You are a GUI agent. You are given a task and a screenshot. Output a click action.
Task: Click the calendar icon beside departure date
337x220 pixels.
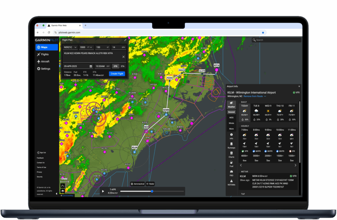tap(91, 66)
